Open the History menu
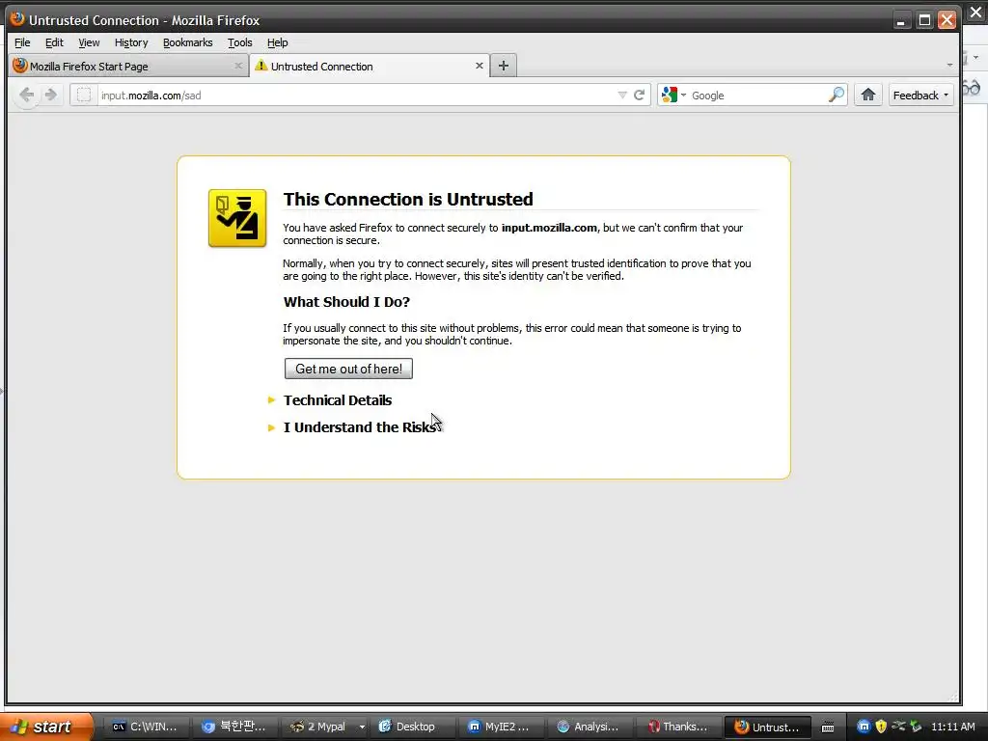988x741 pixels. (131, 42)
